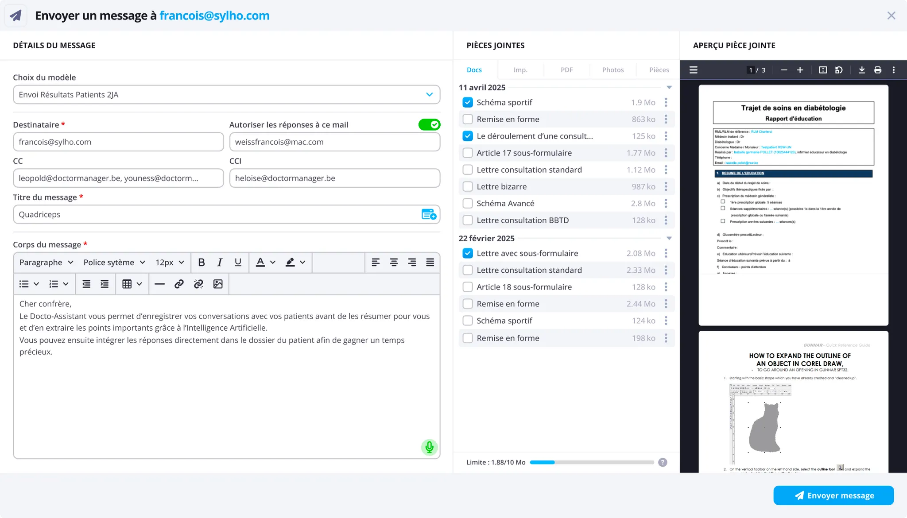Uncheck Lettre avec sous-formulaire attachment
Viewport: 907px width, 518px height.
(468, 253)
